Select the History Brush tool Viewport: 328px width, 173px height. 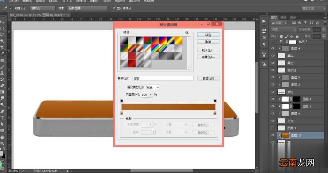[2, 79]
